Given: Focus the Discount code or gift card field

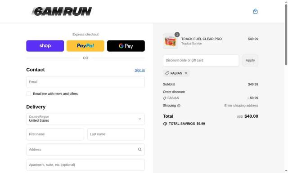Looking at the screenshot, I should point(201,60).
